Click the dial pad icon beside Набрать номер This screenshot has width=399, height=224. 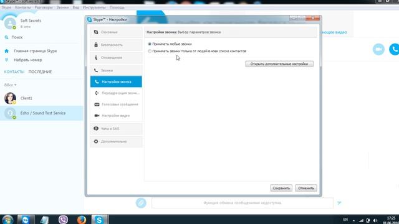7,60
